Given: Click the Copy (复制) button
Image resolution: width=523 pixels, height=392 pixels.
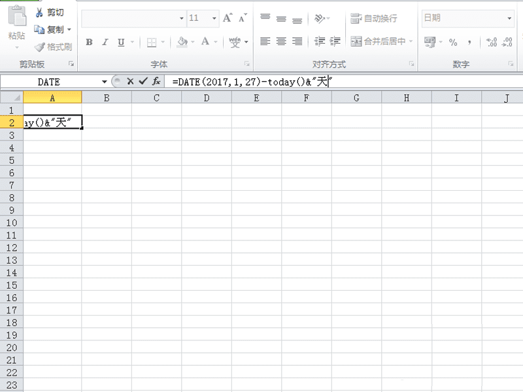Looking at the screenshot, I should 49,29.
